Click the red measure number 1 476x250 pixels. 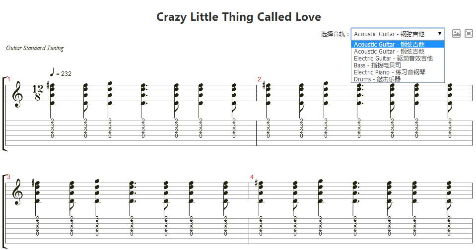[x=9, y=79]
